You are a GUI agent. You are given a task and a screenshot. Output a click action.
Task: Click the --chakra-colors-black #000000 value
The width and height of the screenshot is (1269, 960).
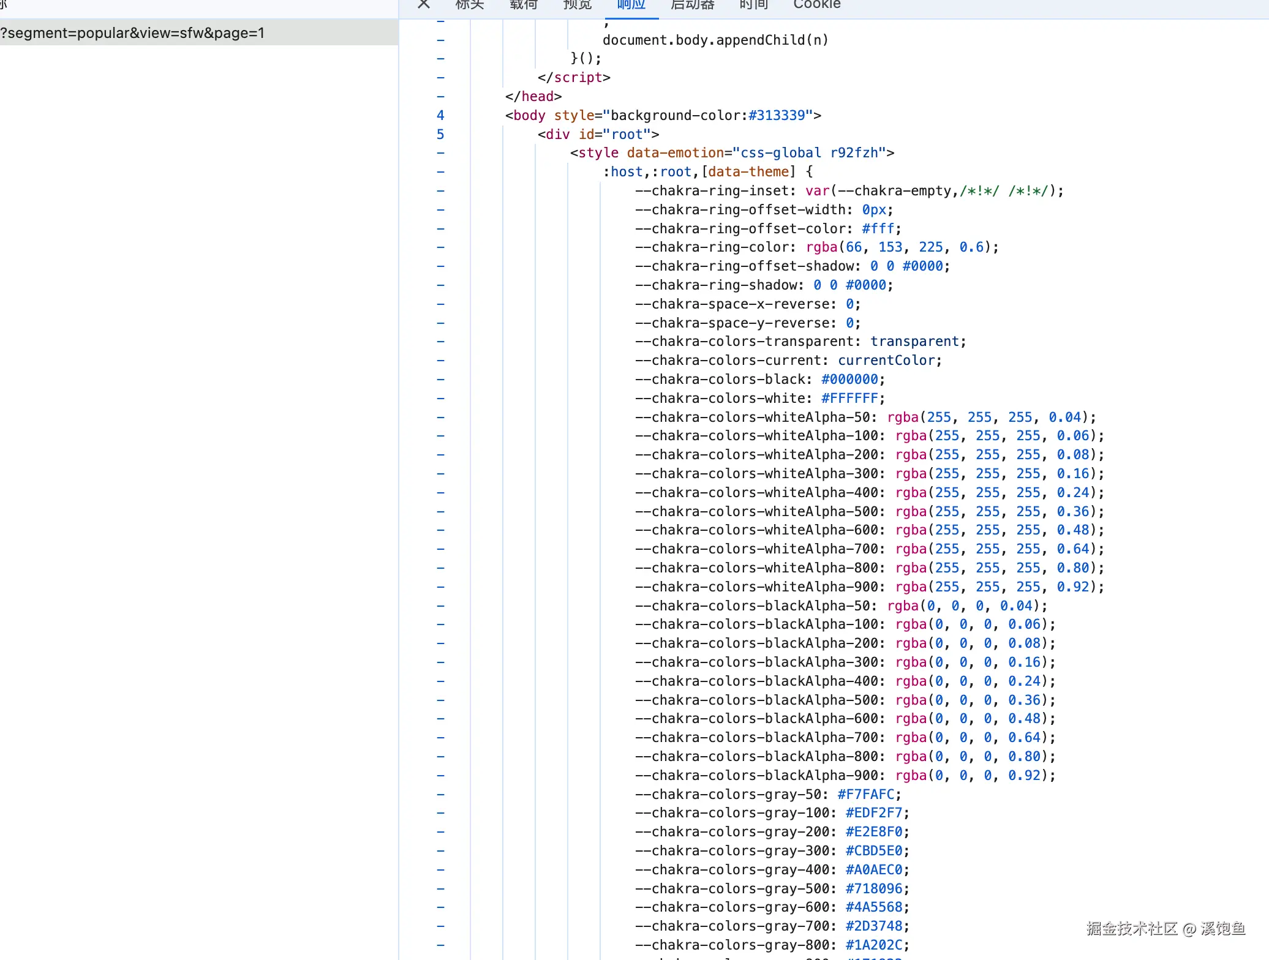tap(849, 380)
